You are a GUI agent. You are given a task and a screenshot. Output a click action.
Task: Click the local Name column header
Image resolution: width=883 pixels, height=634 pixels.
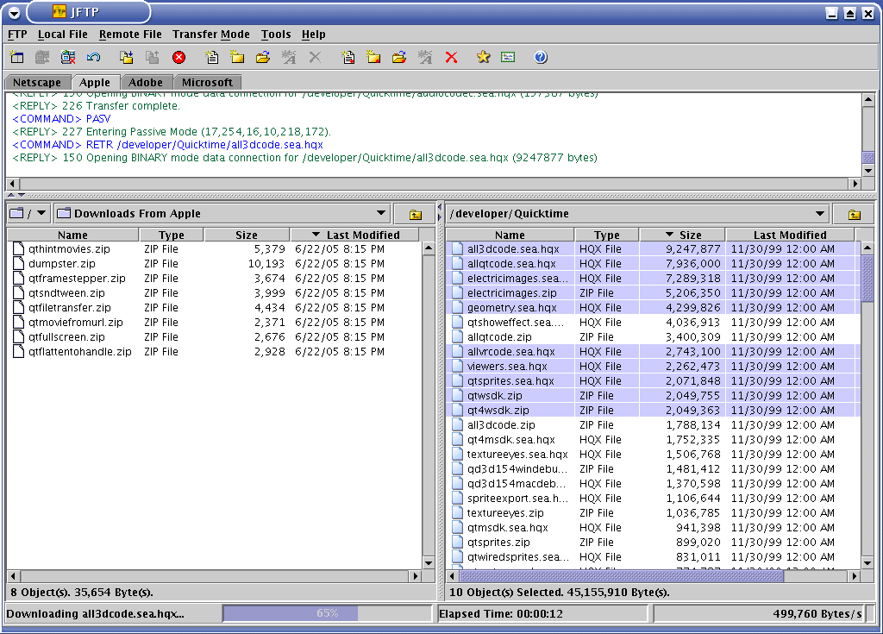click(x=72, y=235)
